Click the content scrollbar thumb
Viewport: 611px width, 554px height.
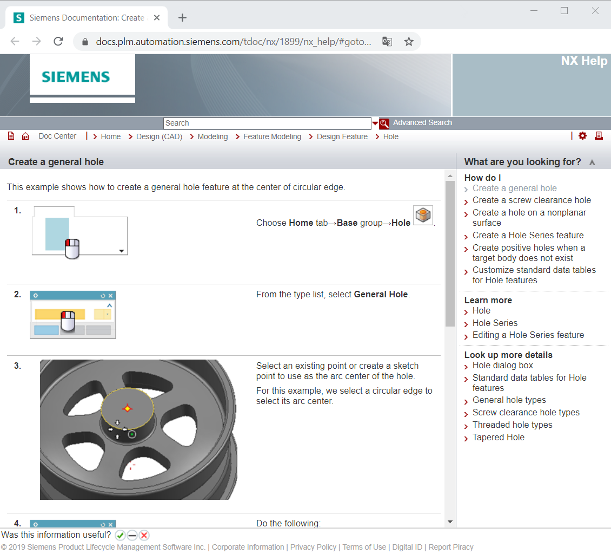coord(450,253)
